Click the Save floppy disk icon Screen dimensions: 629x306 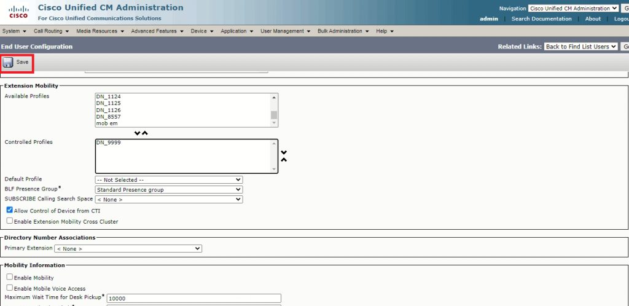point(8,62)
